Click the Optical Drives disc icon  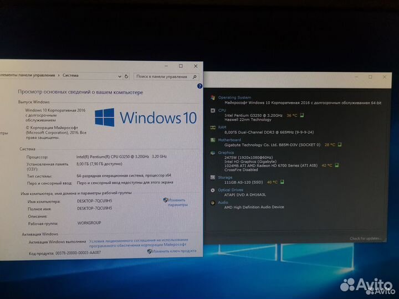pos(213,190)
